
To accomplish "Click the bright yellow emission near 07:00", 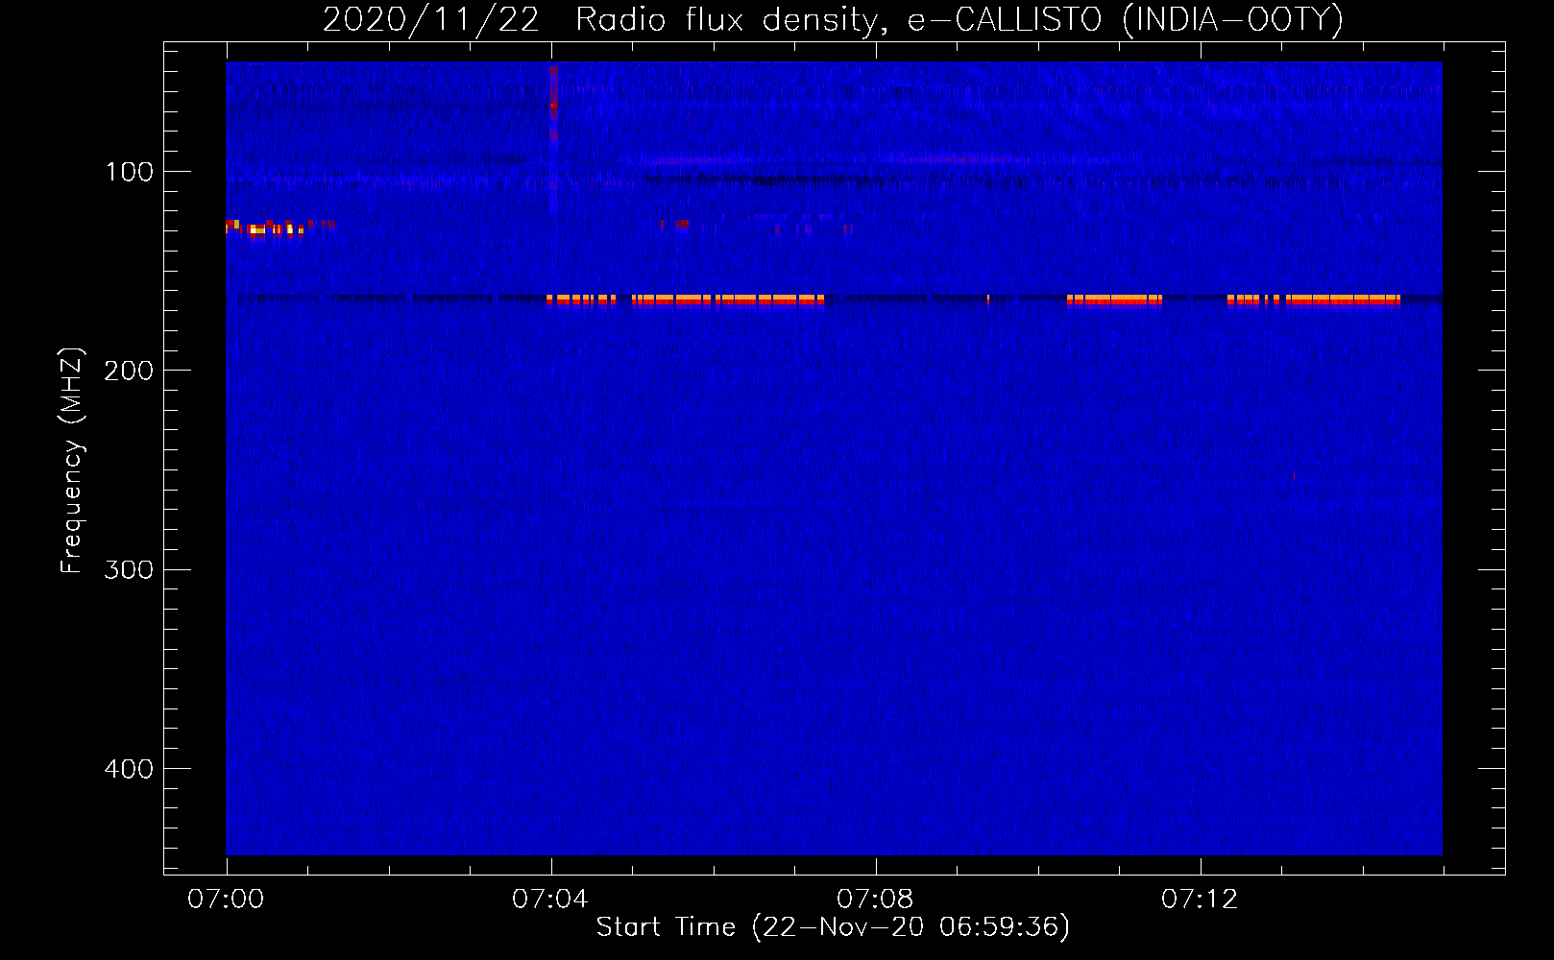I will coord(265,228).
